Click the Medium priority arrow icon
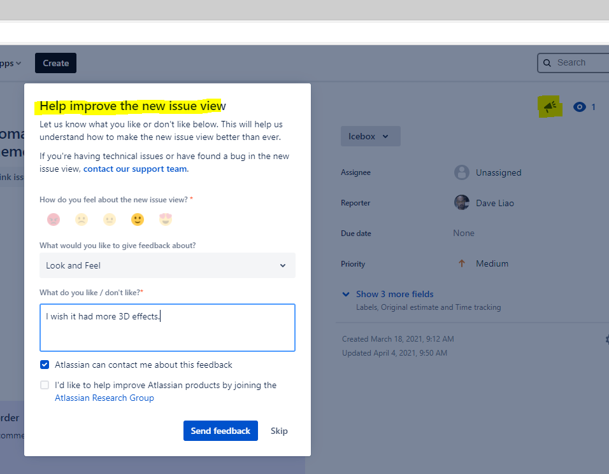Screen dimensions: 609x474 [462, 263]
